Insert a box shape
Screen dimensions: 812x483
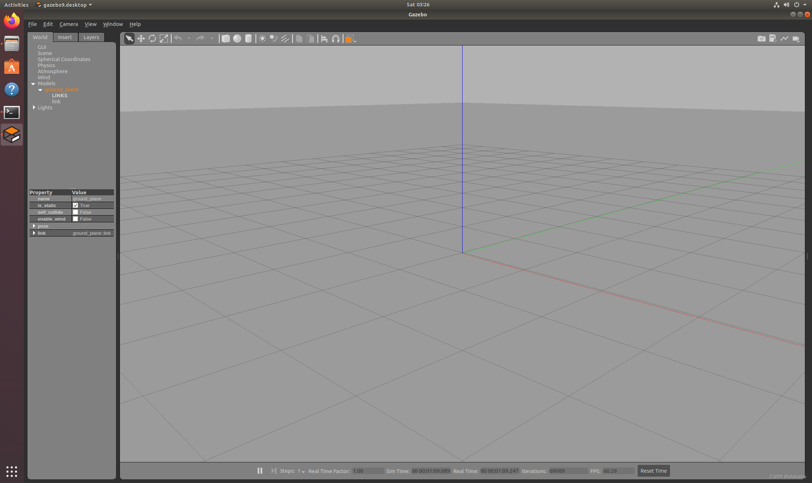(226, 38)
